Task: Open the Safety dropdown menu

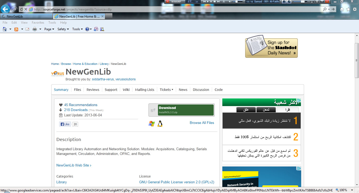Action: (63, 29)
